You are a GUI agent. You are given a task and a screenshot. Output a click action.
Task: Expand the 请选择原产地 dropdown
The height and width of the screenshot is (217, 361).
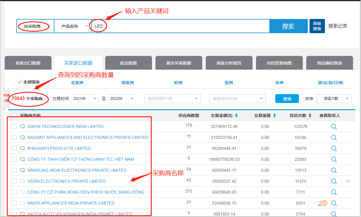pyautogui.click(x=173, y=99)
